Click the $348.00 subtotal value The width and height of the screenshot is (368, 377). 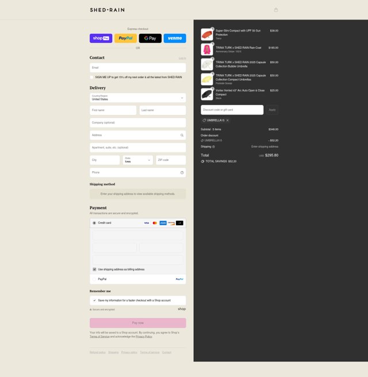[274, 129]
